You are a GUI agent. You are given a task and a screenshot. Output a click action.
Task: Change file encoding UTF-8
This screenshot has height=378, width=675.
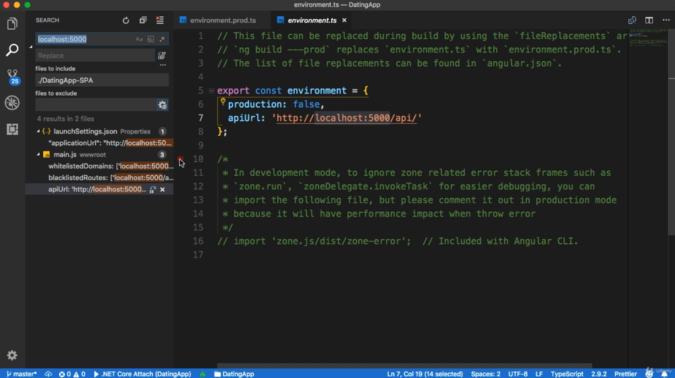[x=518, y=374]
